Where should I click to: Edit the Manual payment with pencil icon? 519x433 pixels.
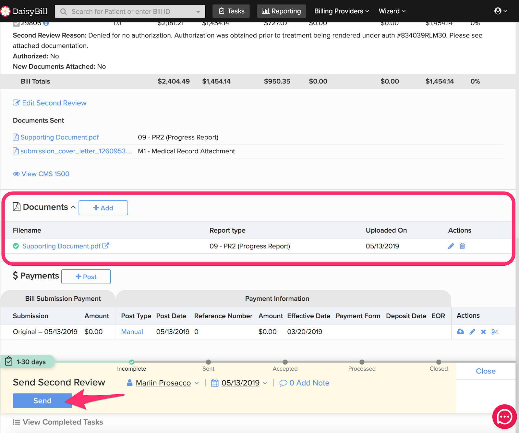[472, 332]
